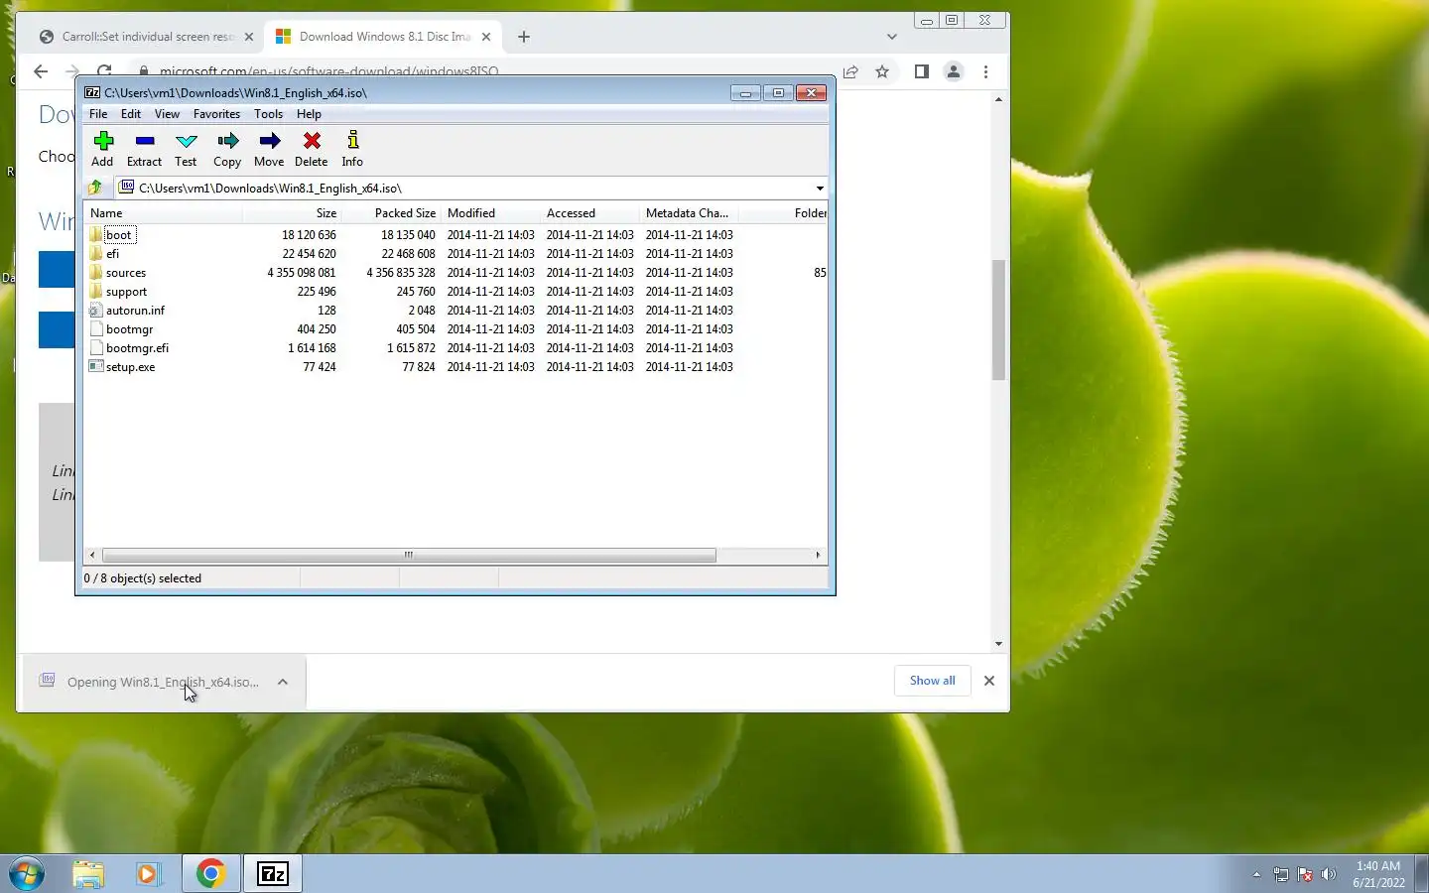Open the Favorites menu

point(216,114)
